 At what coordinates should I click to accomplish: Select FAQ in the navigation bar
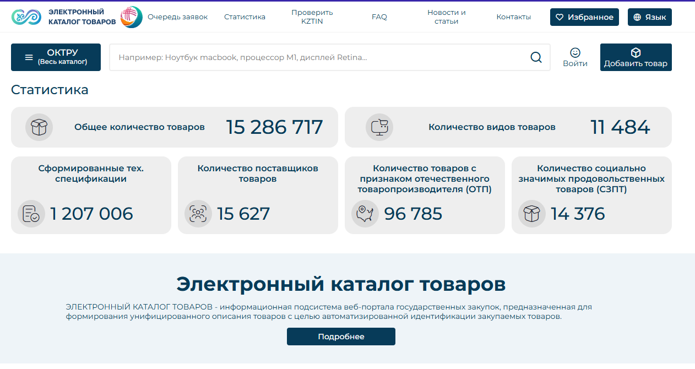pyautogui.click(x=379, y=17)
